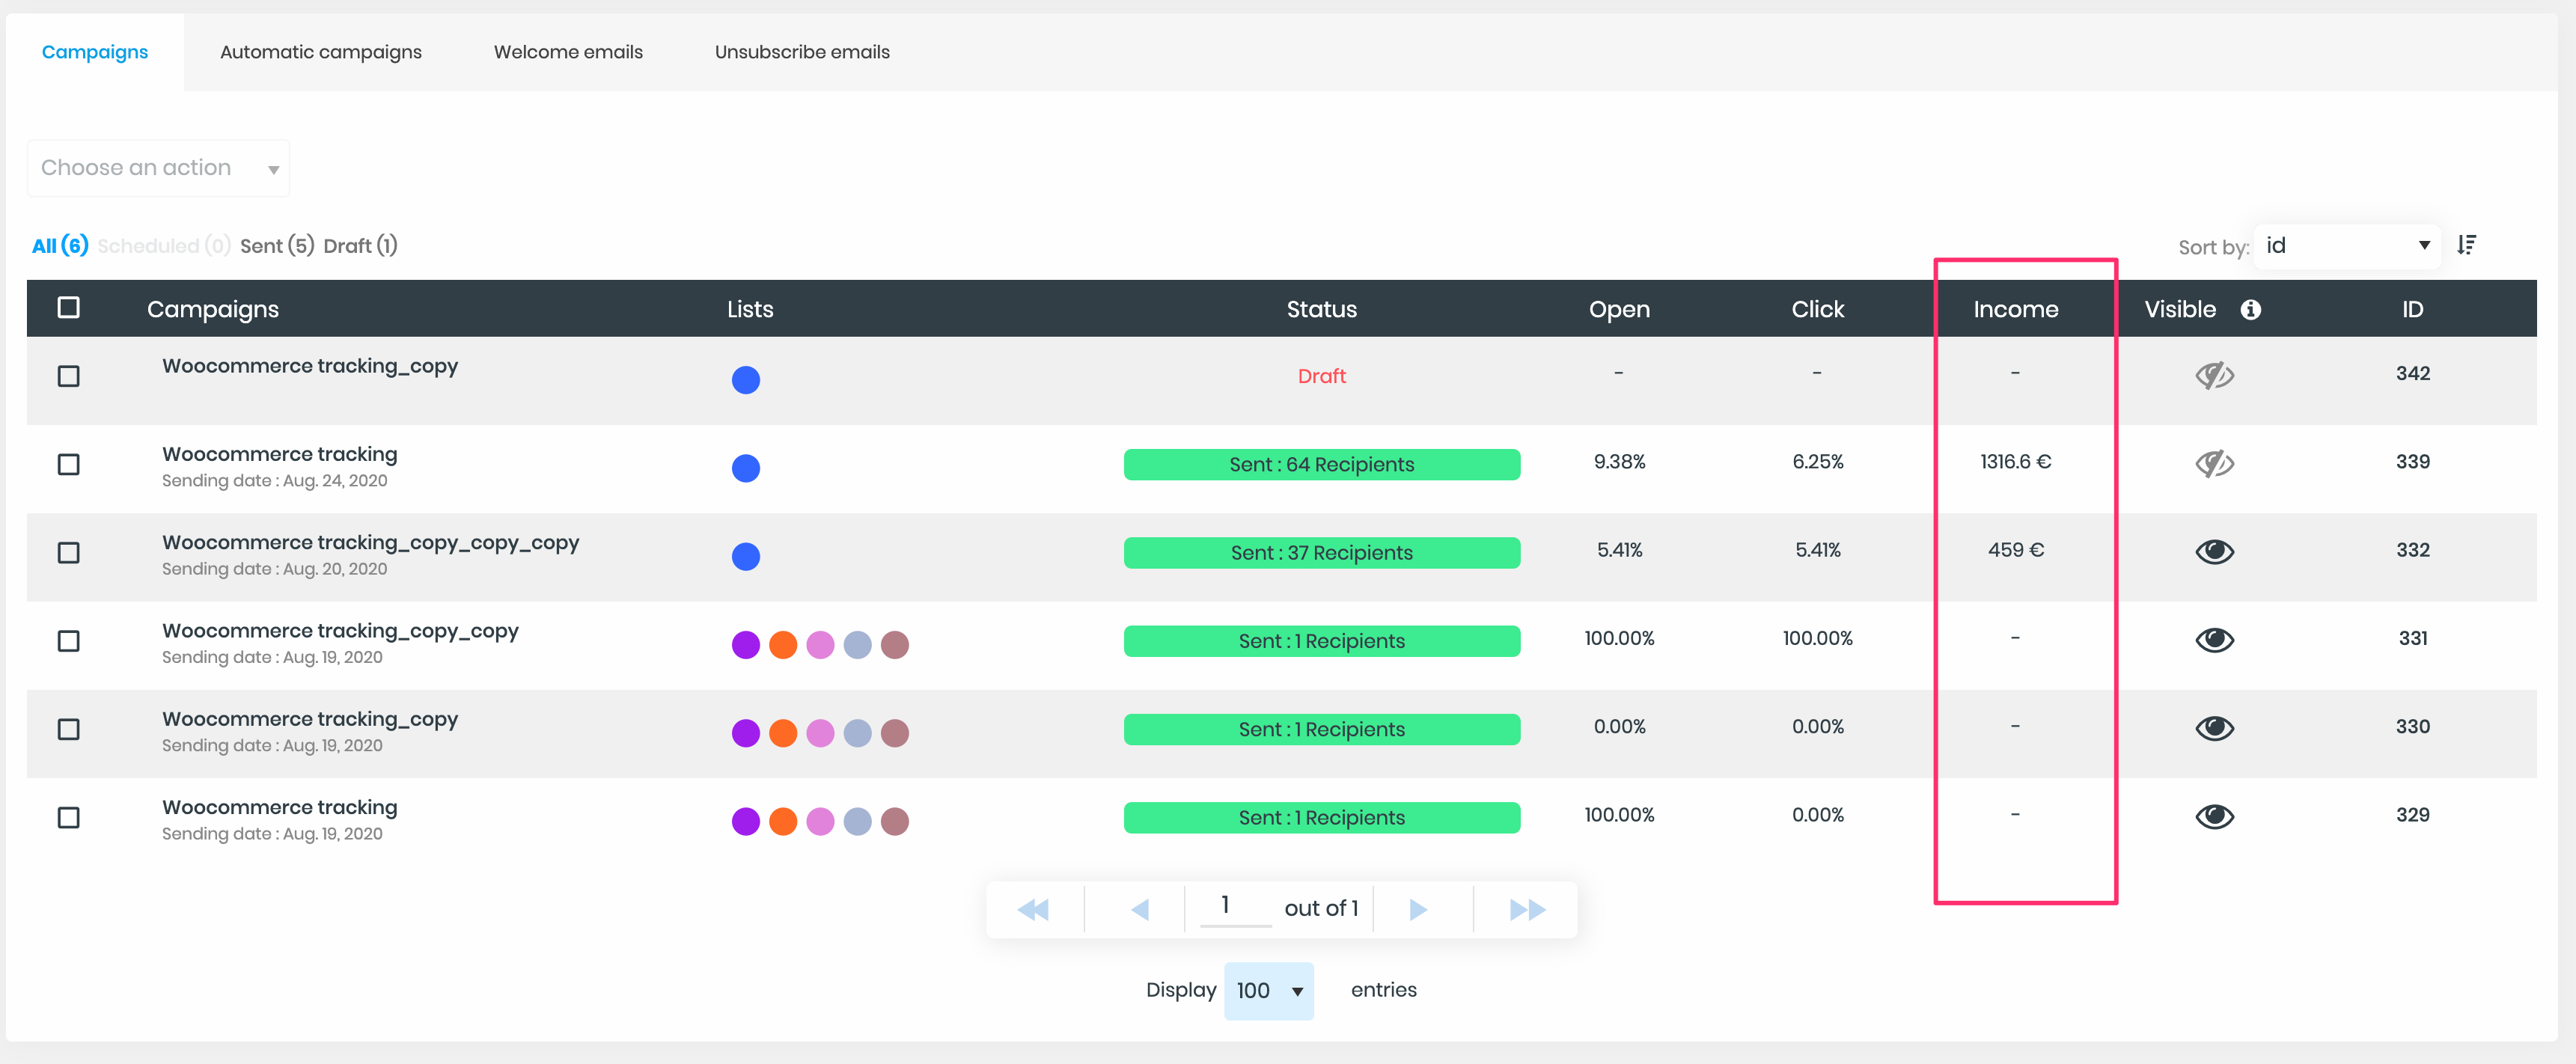This screenshot has height=1064, width=2576.
Task: Jump to the last page arrow
Action: 1527,909
